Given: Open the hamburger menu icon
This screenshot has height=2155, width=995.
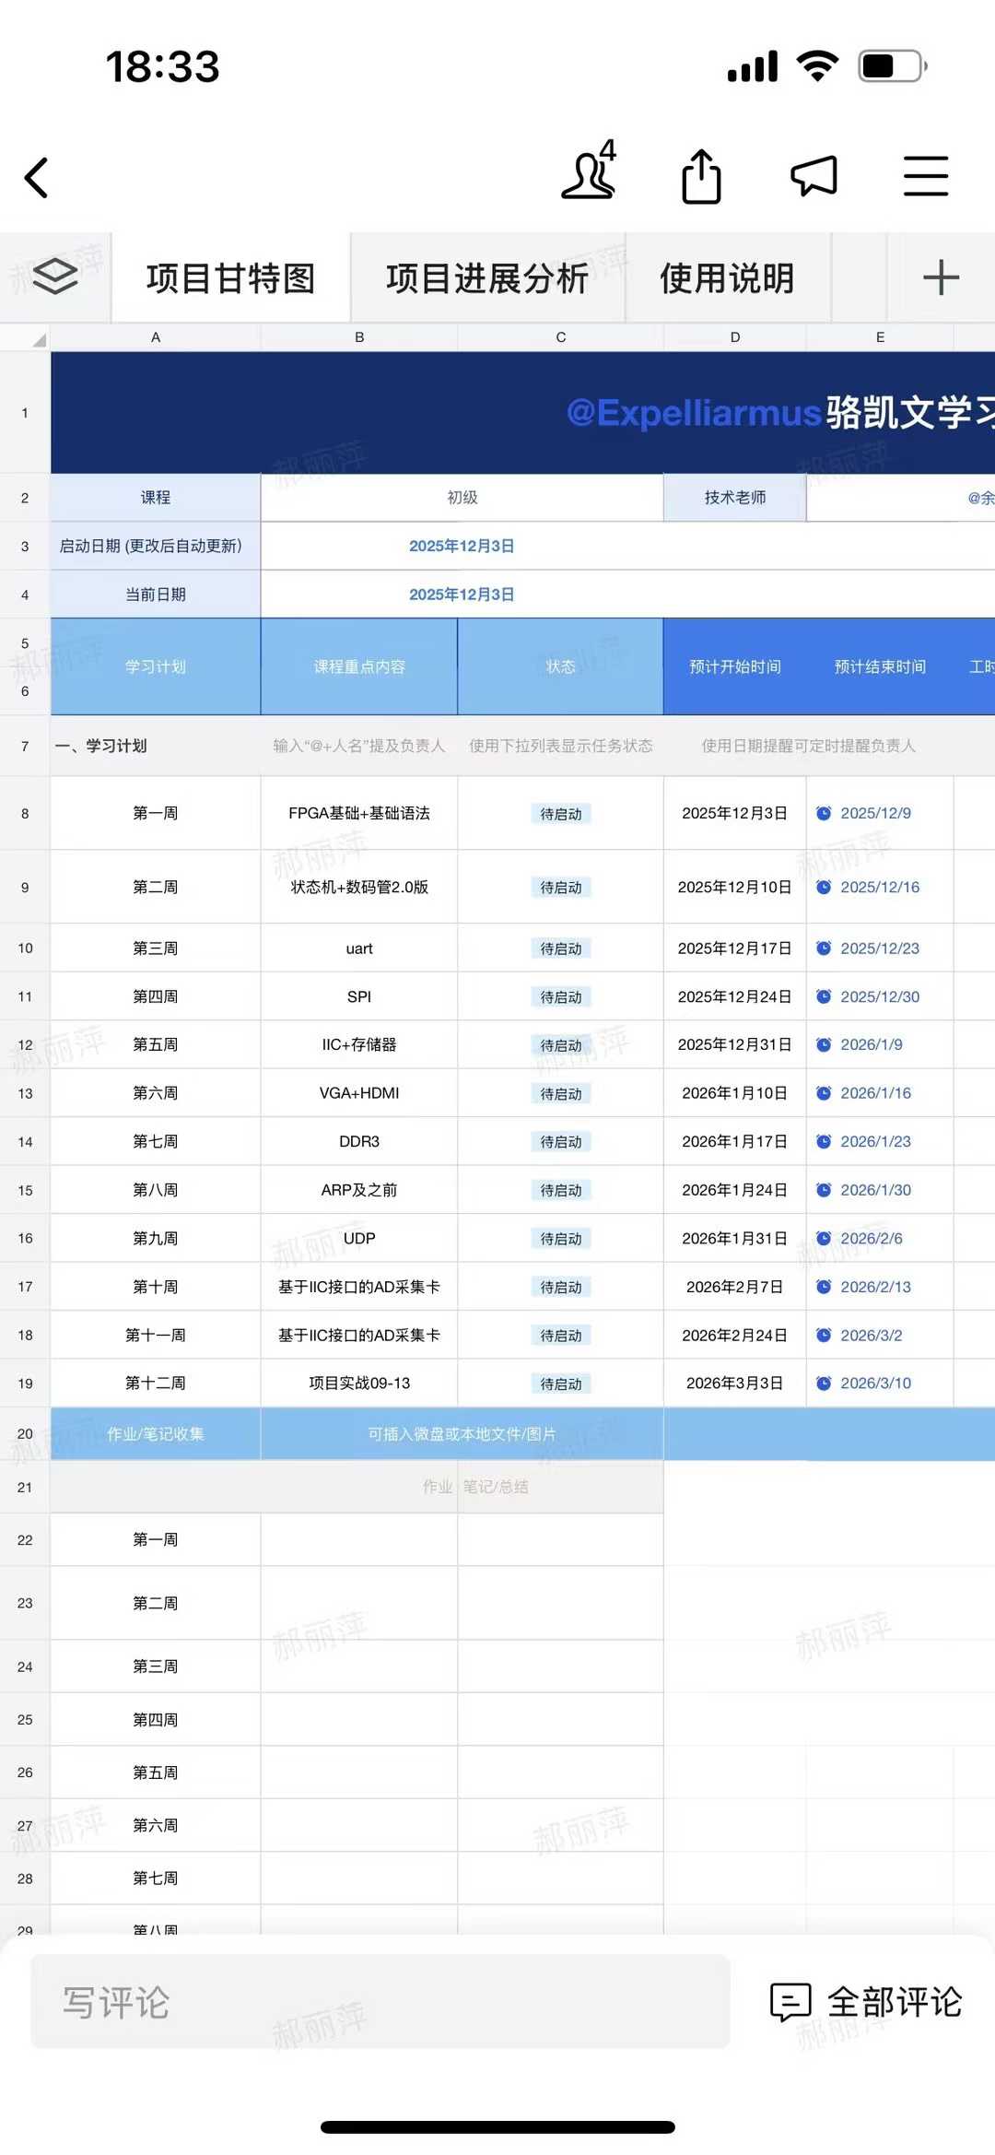Looking at the screenshot, I should (x=925, y=176).
